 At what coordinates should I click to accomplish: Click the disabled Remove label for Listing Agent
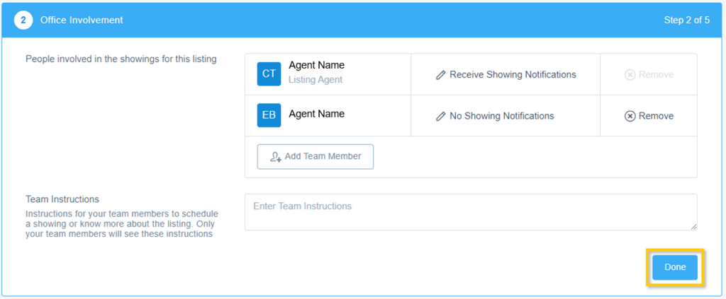point(656,75)
